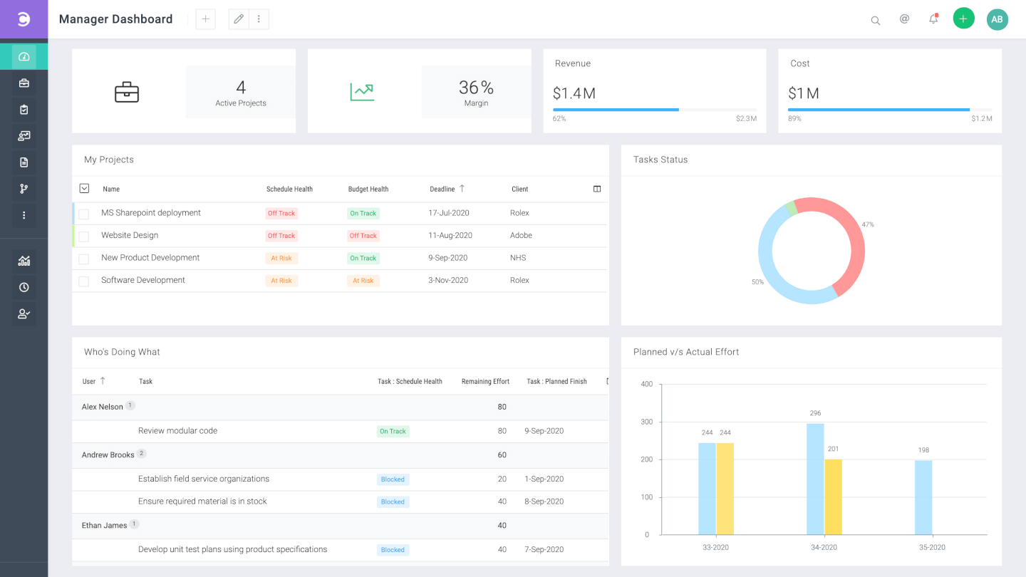The image size is (1026, 577).
Task: Open the resource scheduling icon in sidebar
Action: point(24,136)
